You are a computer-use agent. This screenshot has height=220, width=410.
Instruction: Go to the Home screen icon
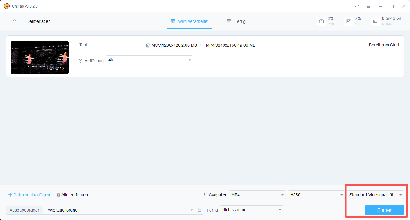14,21
